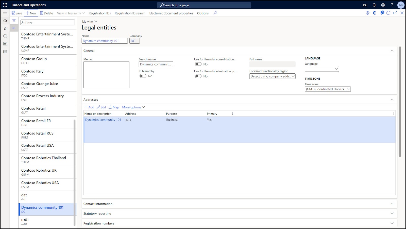Open the app launcher waffle icon
Screen dimensions: 406x229
pos(5,5)
